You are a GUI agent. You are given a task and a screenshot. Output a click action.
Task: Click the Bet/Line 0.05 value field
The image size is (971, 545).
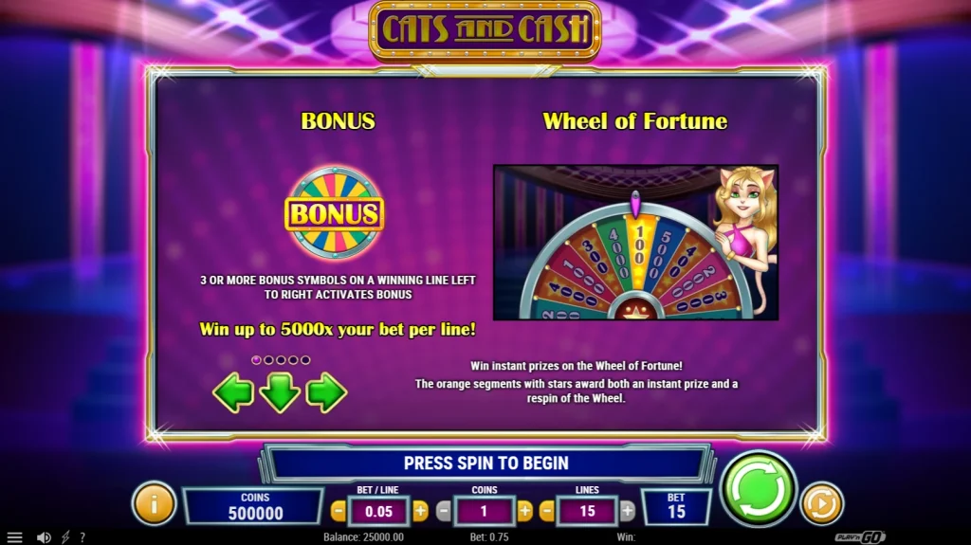point(379,511)
